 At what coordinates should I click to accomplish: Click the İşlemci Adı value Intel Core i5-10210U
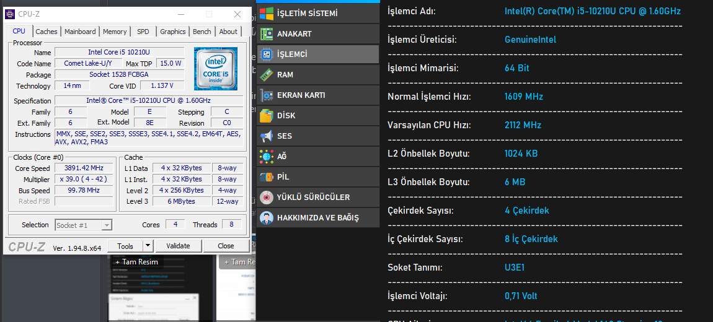point(593,11)
